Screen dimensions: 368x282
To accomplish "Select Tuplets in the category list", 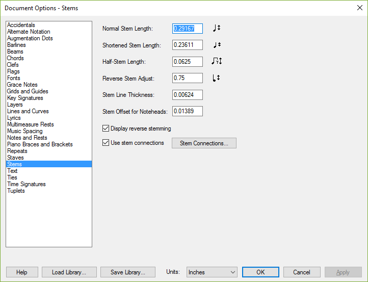I will [16, 191].
